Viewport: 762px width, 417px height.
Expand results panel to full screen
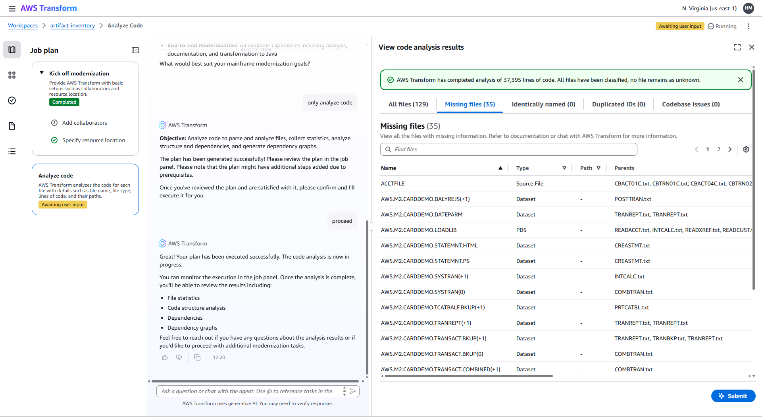click(737, 47)
